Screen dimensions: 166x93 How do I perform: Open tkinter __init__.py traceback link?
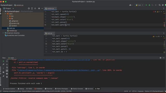(x=59, y=70)
